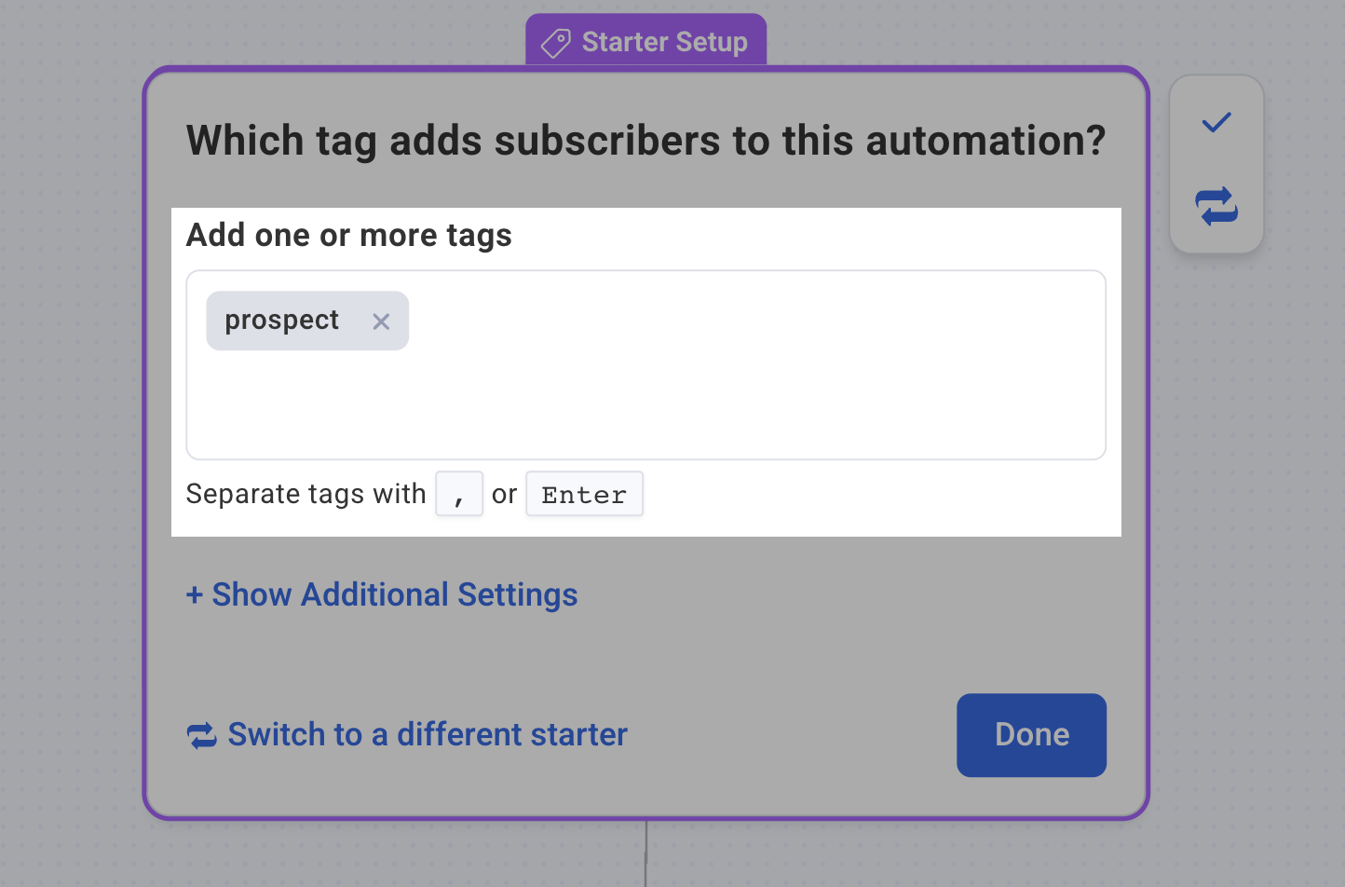The image size is (1345, 887).
Task: Focus the empty area of tags input box
Action: tap(745, 391)
